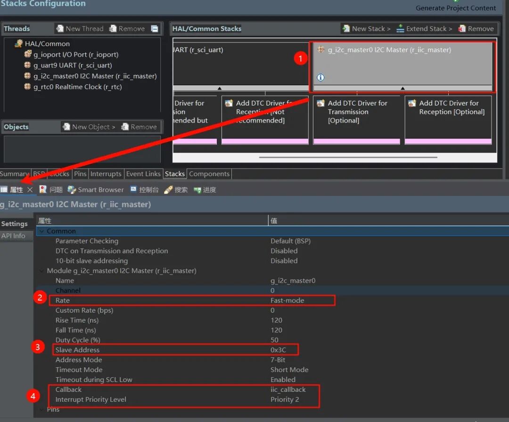Click Generate Project Content
The width and height of the screenshot is (509, 422).
[455, 8]
